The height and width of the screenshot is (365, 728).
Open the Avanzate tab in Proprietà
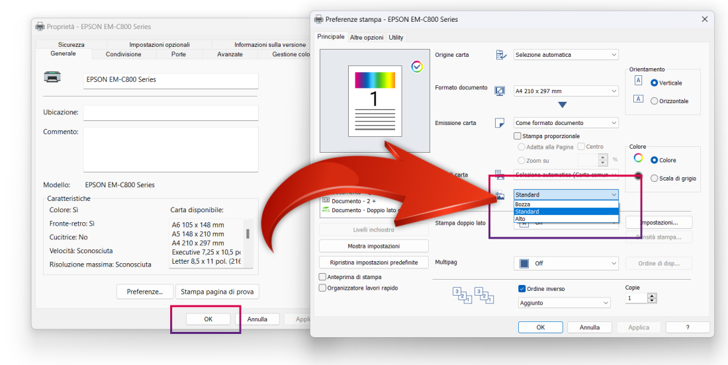click(x=230, y=54)
